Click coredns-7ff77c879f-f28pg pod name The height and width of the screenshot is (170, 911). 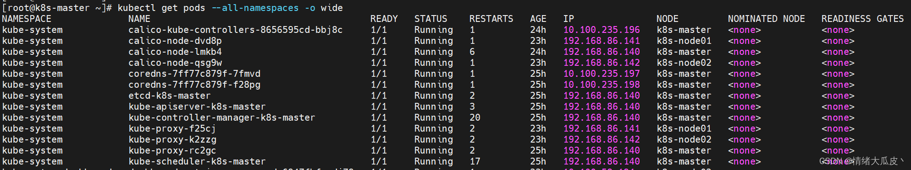coord(194,85)
